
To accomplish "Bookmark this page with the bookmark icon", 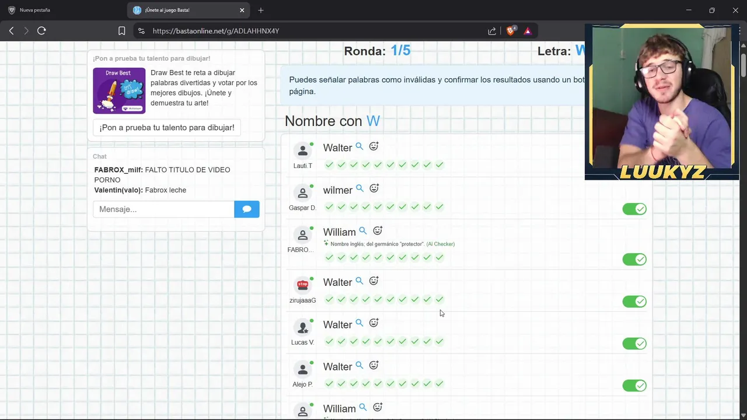I will 121,31.
